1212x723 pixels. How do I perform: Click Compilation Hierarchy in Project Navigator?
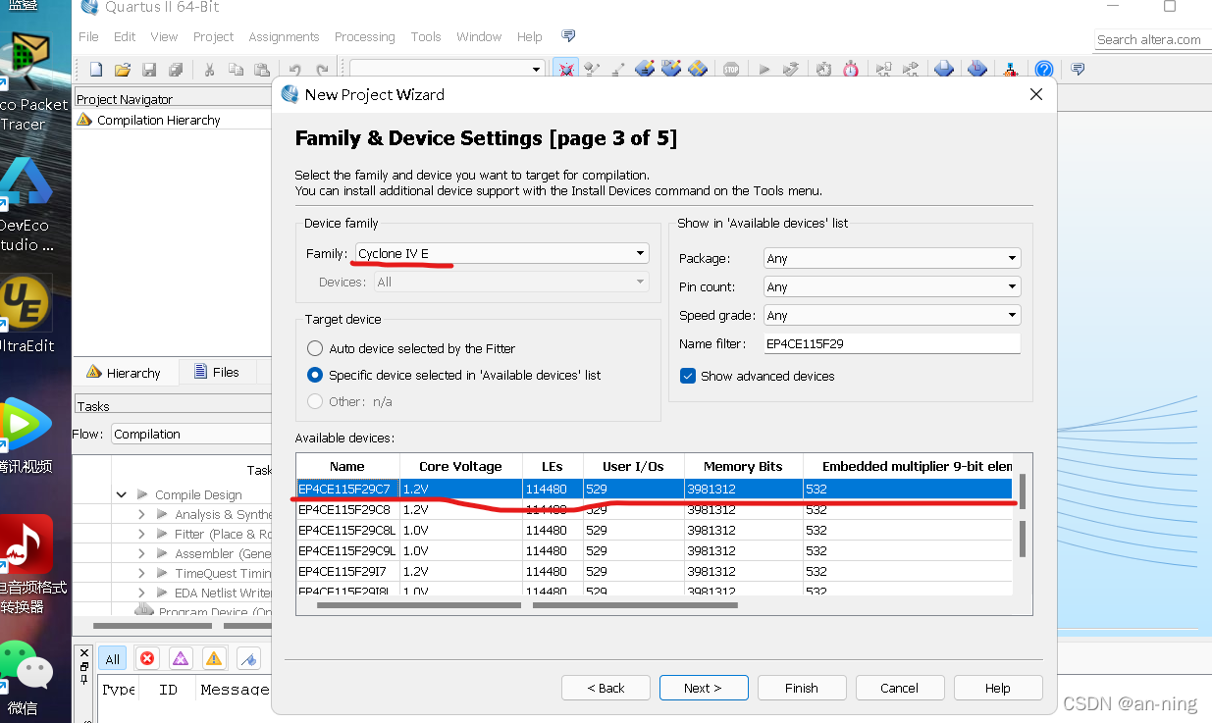tap(159, 120)
